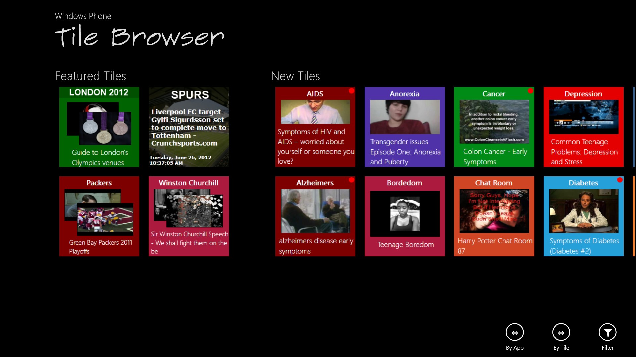636x357 pixels.
Task: Expand the Colon Cancer tile details
Action: pos(494,127)
